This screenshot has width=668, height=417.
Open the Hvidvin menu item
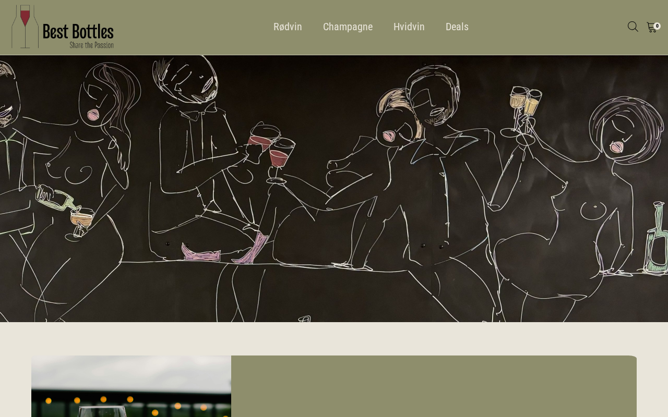409,27
